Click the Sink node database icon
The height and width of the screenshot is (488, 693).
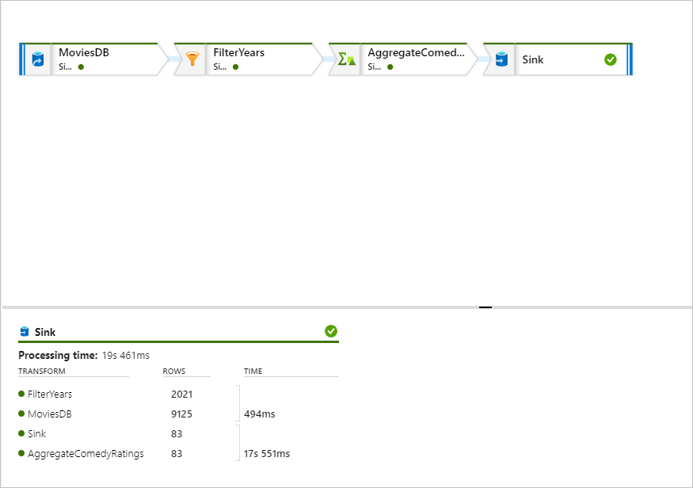501,59
